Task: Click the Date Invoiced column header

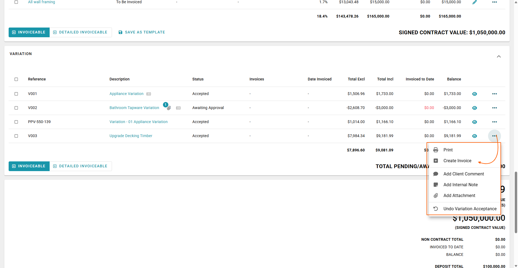Action: tap(320, 79)
